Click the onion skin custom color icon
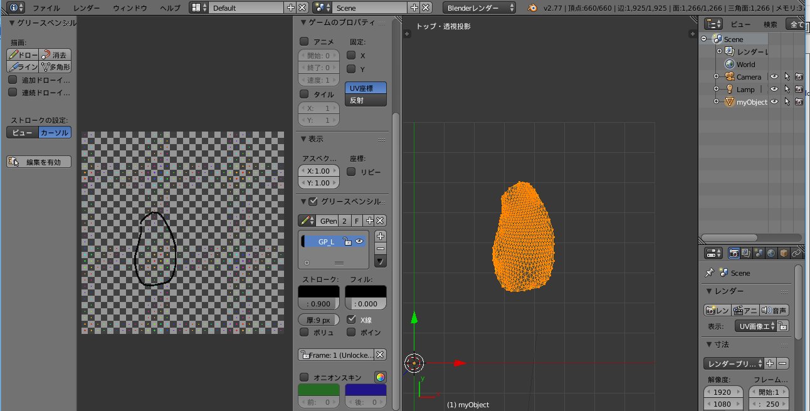The height and width of the screenshot is (411, 810). tap(380, 377)
